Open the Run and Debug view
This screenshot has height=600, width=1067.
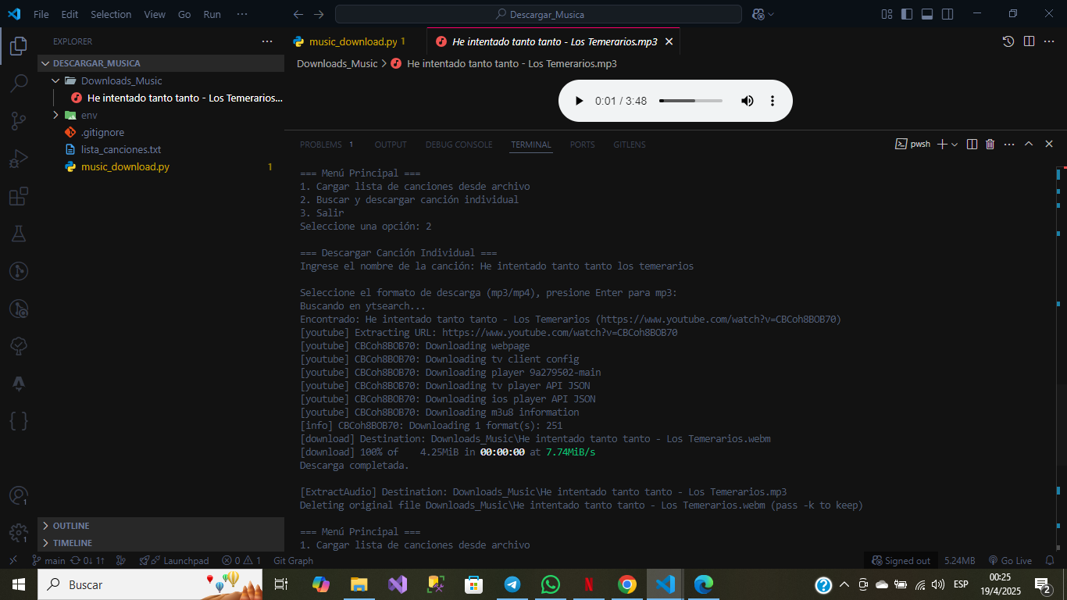click(x=19, y=159)
